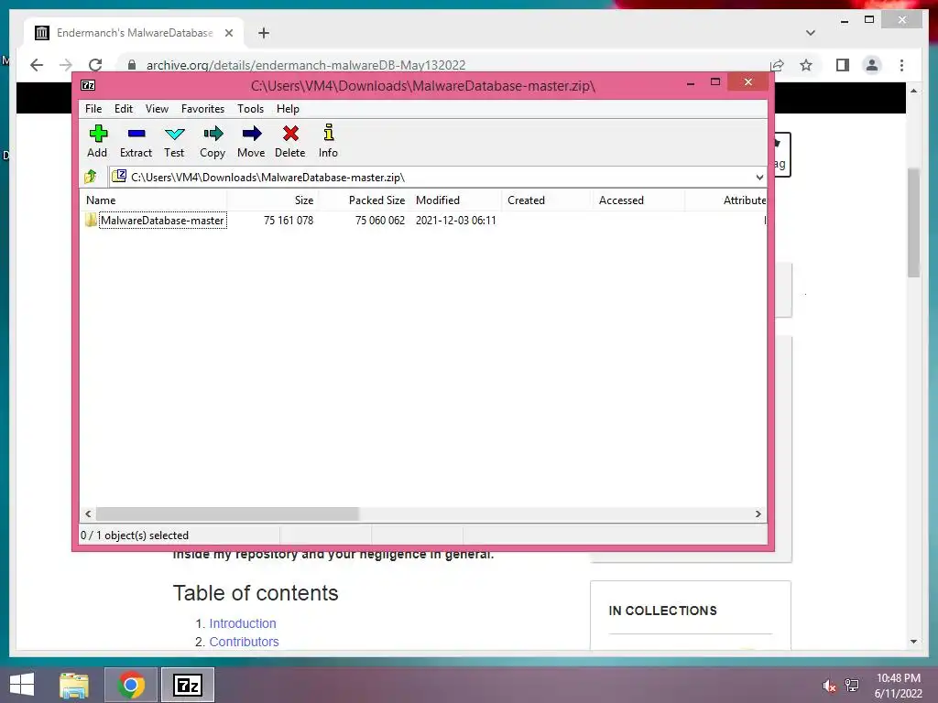Screen dimensions: 938x703
Task: Open Chrome three-dot menu
Action: 901,65
